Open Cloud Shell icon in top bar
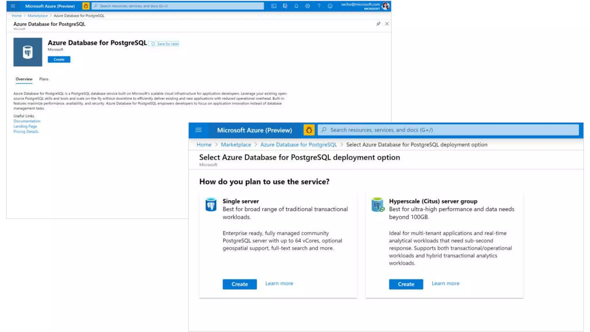The image size is (590, 332). click(x=274, y=6)
